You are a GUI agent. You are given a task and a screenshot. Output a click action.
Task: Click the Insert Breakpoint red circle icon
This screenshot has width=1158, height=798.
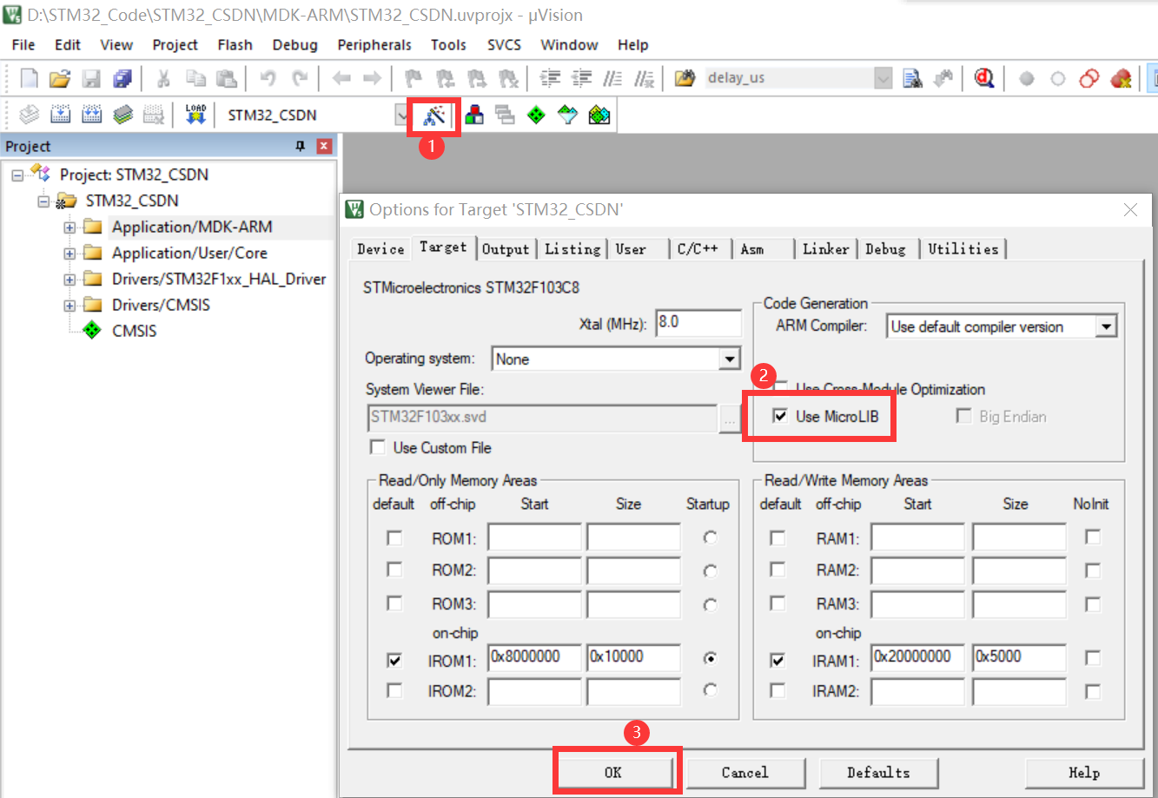[x=1027, y=79]
